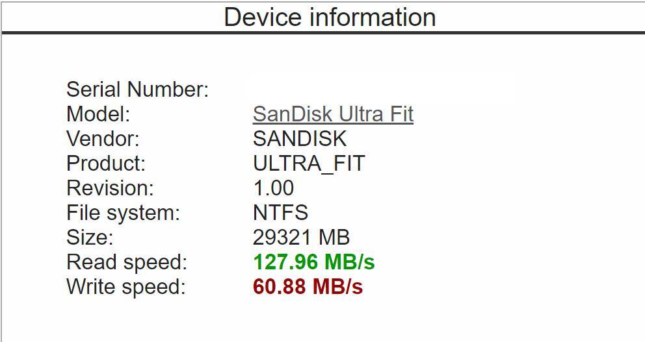Select the ULTRA_FIT product value
645x342 pixels.
pyautogui.click(x=309, y=164)
